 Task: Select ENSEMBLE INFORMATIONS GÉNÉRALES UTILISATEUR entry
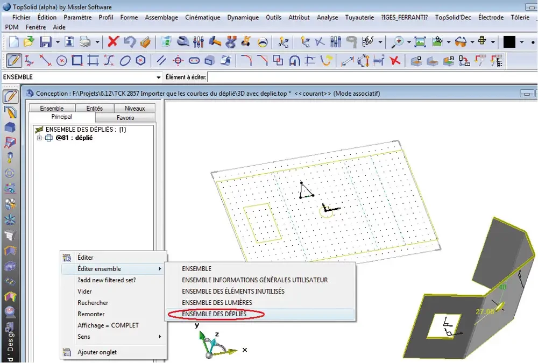pos(260,280)
